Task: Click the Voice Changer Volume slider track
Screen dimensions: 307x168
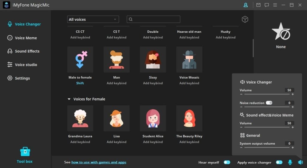Action: click(267, 94)
